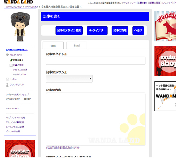This screenshot has height=158, width=176.
Task: Open レター in the sidebar
Action: coord(13,79)
